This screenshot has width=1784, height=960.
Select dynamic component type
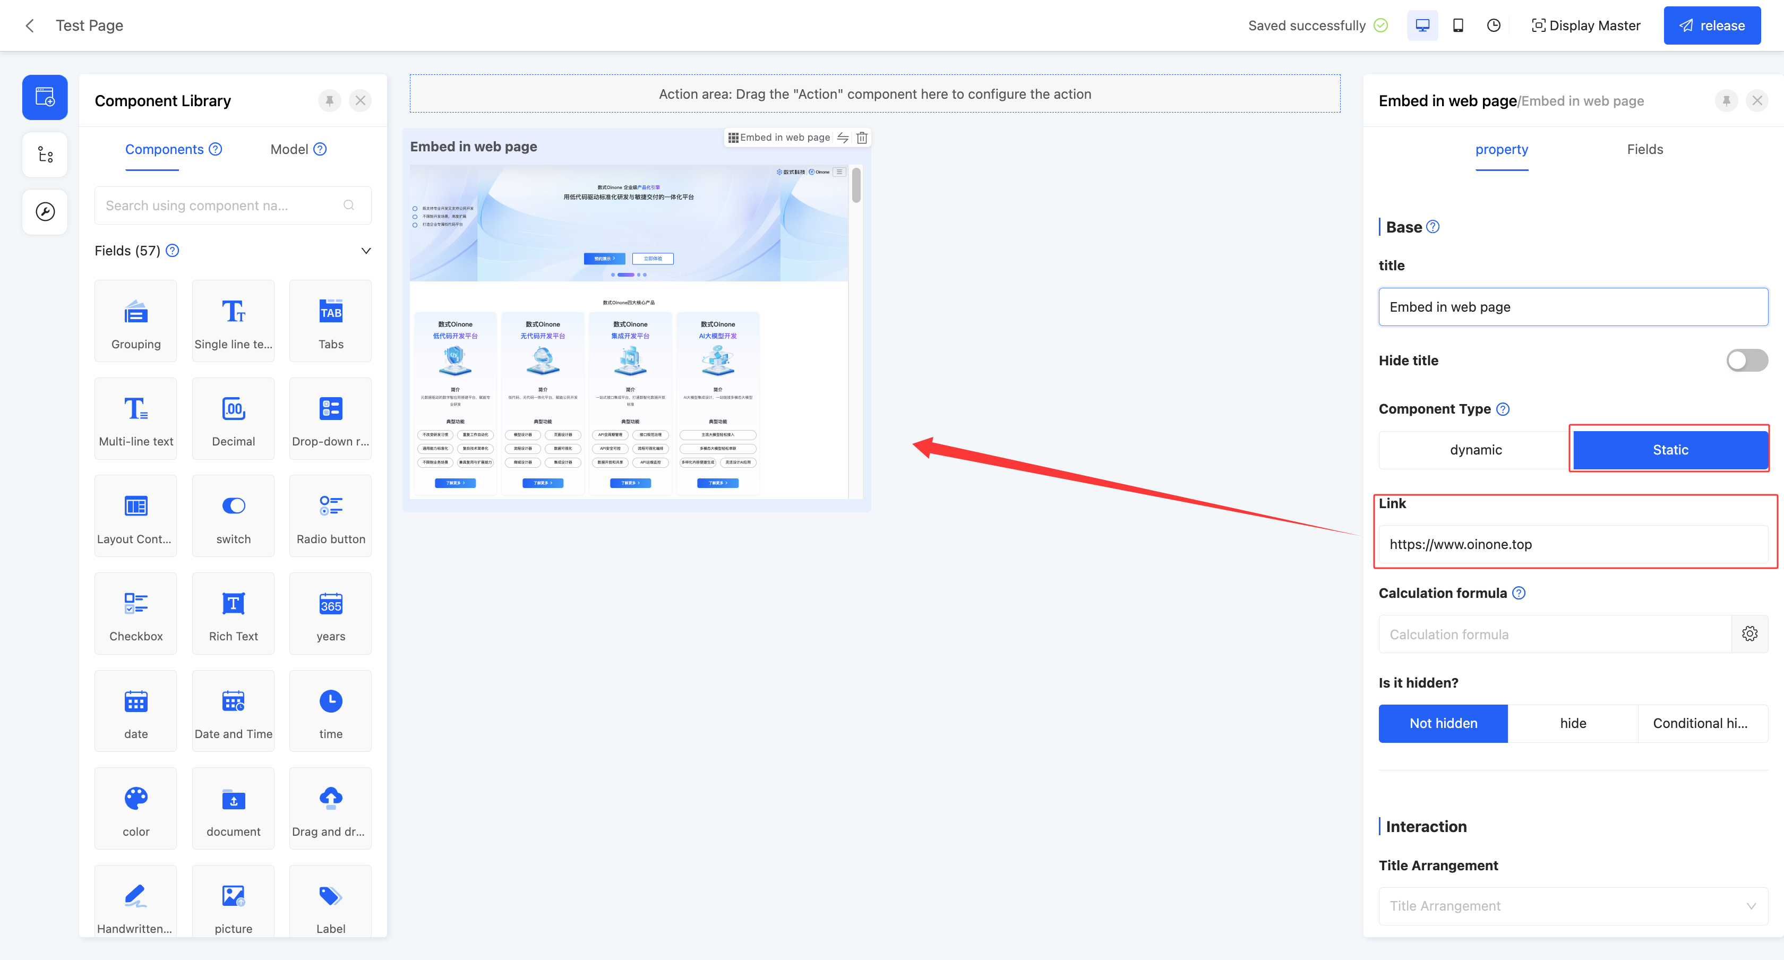tap(1475, 450)
